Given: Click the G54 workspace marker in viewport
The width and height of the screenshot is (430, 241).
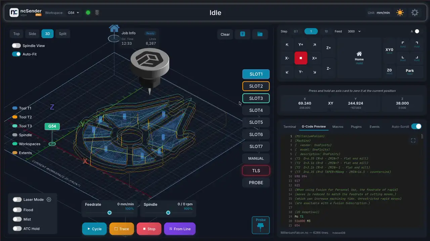Looking at the screenshot, I should pos(52,126).
